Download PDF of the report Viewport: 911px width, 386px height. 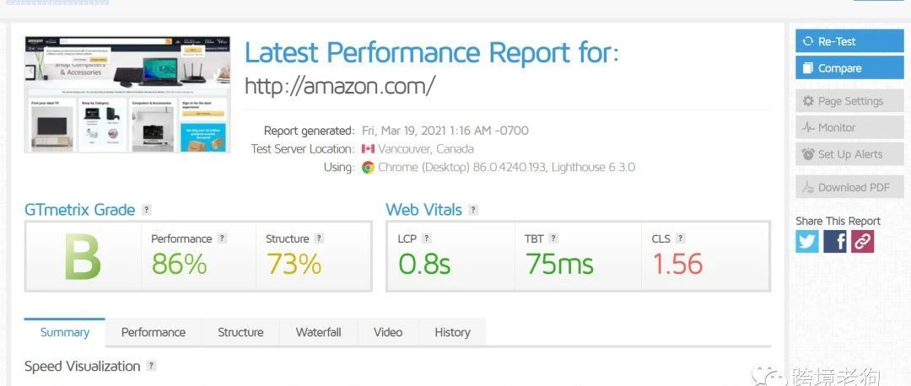tap(849, 187)
